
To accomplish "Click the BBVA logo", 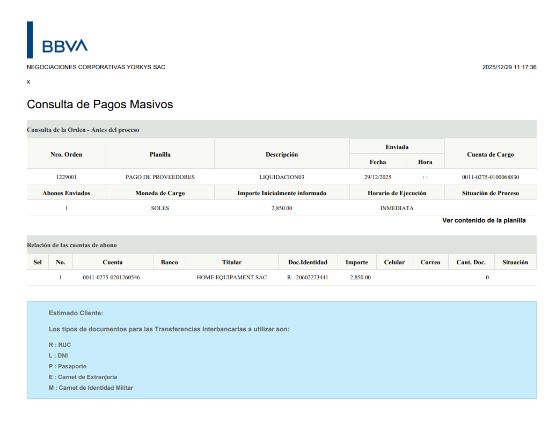I will (x=64, y=46).
